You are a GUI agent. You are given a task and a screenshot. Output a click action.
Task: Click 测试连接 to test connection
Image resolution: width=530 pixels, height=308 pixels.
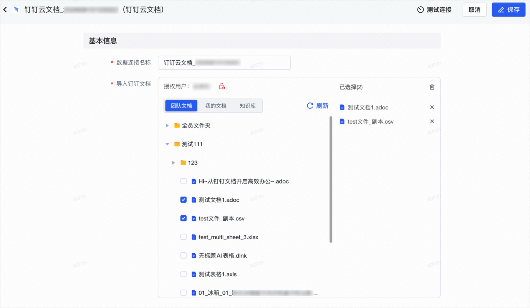coord(434,10)
